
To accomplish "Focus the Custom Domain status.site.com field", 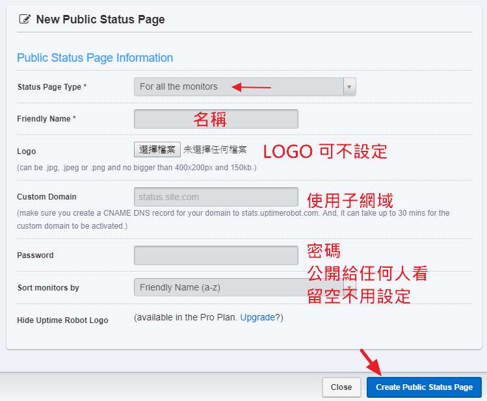I will point(216,197).
